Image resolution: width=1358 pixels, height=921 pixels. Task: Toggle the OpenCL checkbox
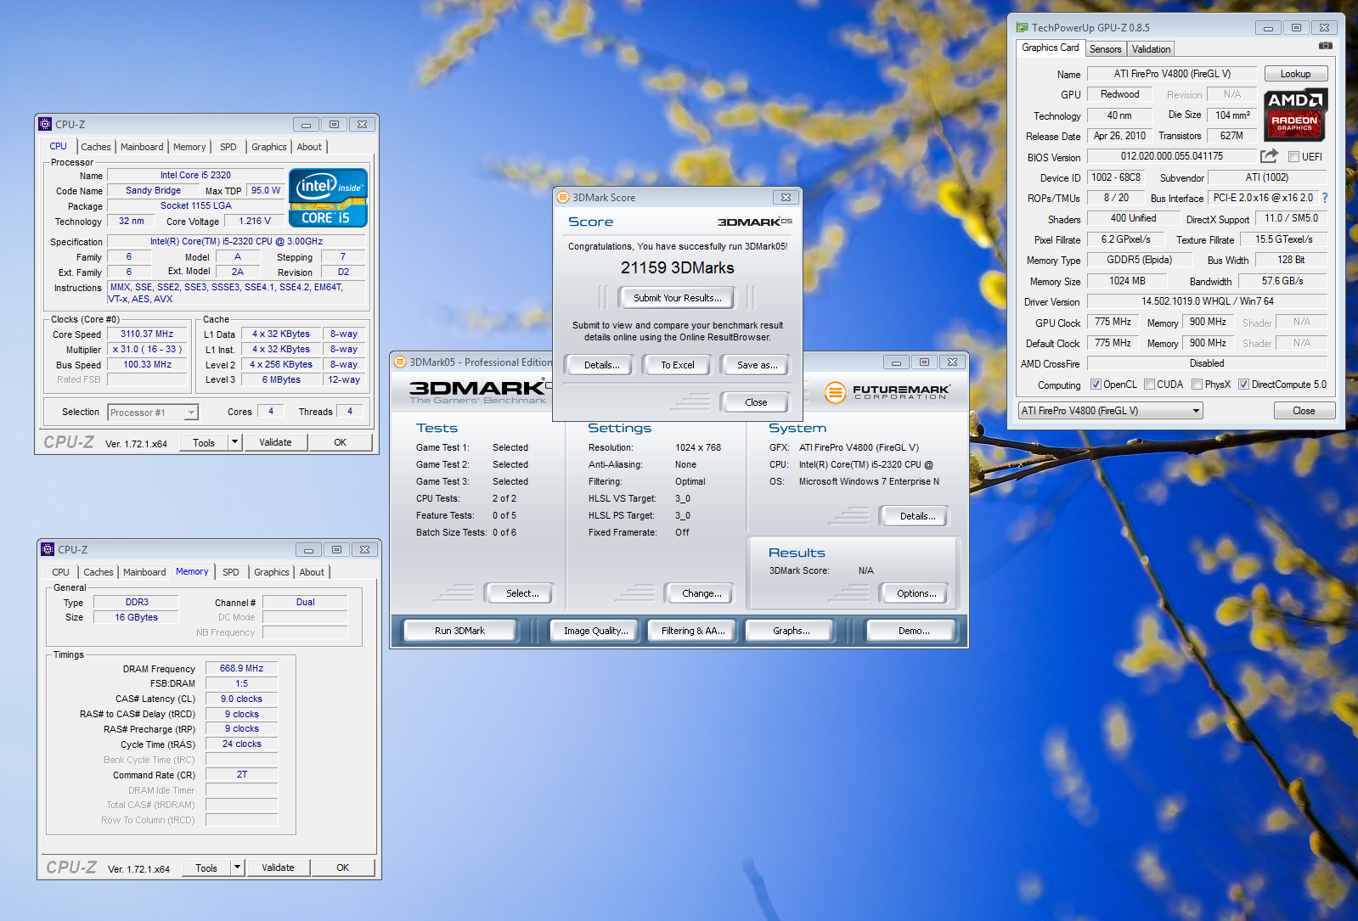(1096, 385)
